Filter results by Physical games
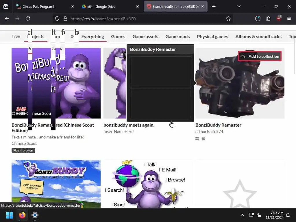 (212, 37)
